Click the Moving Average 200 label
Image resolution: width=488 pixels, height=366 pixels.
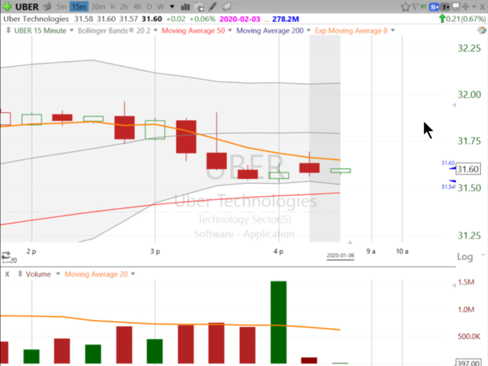coord(270,31)
